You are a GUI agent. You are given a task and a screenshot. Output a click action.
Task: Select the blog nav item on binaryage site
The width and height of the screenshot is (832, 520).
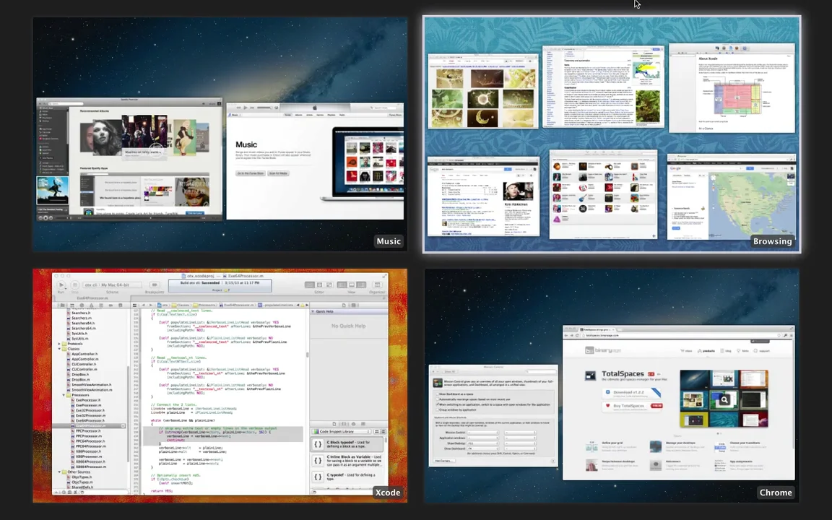click(x=725, y=351)
